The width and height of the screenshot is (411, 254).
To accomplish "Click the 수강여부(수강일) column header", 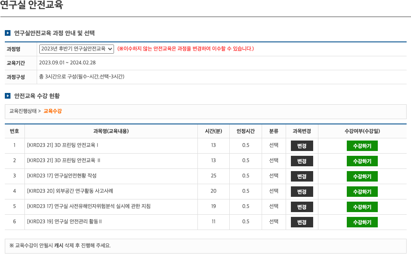I will click(362, 131).
